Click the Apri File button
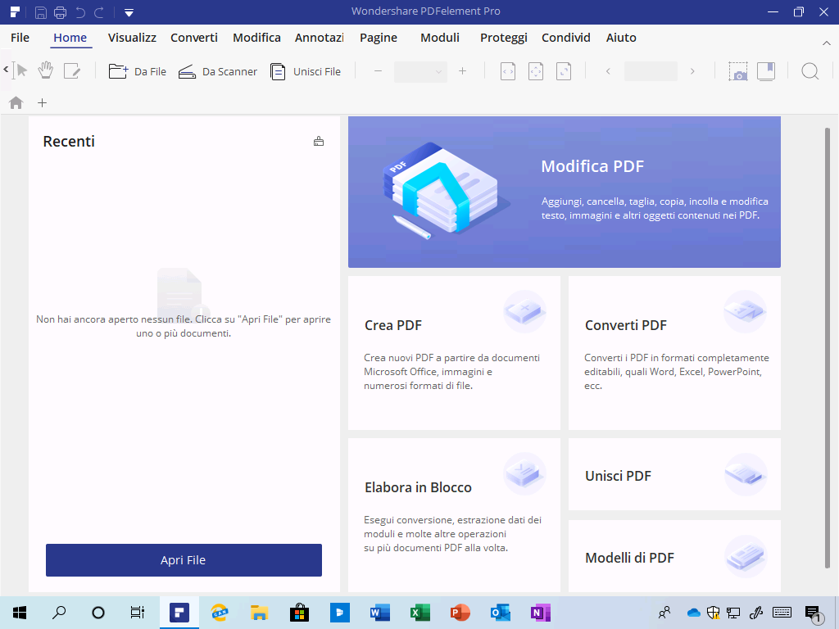 184,560
